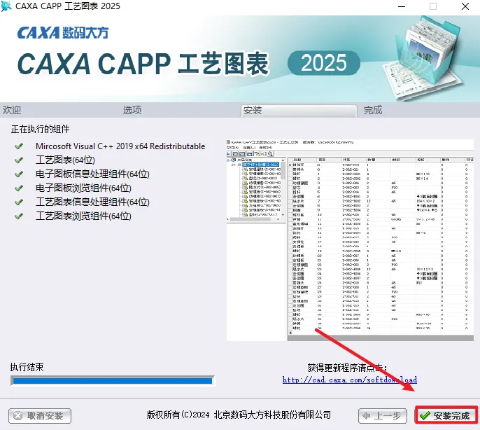Click the text 工艺图表信息处理组件(64位)

[92, 202]
